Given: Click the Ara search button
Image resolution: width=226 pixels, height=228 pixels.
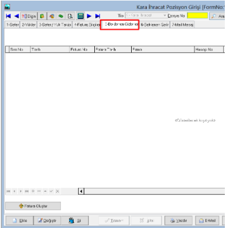Looking at the screenshot, I should point(217,16).
